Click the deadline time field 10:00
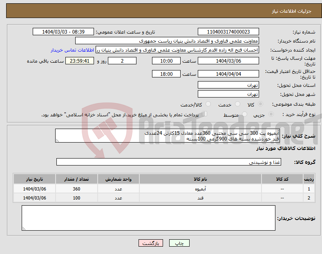 (166, 61)
